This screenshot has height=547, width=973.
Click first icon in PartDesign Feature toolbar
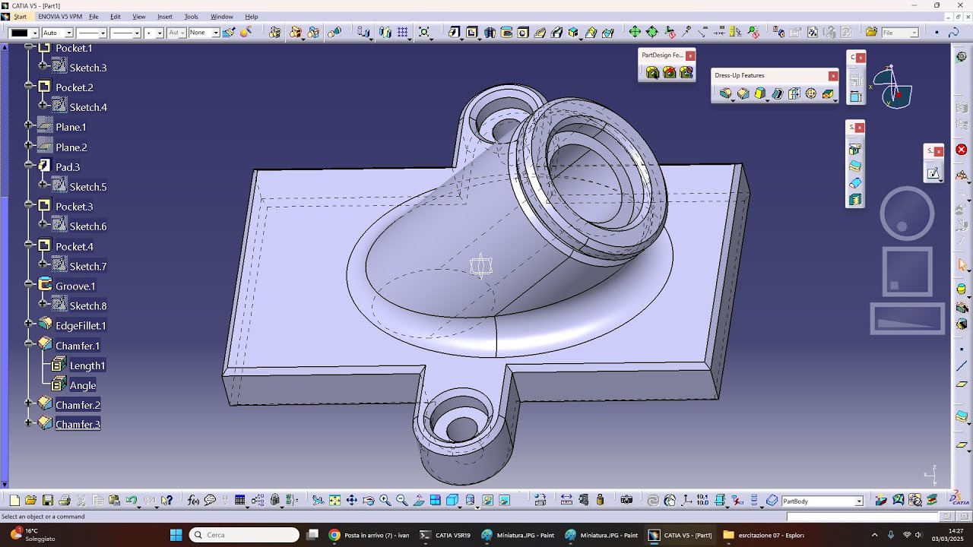point(652,73)
